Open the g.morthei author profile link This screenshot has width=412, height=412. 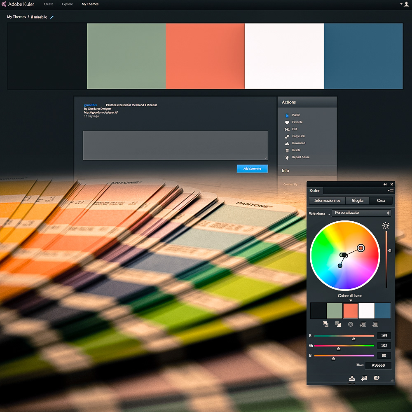coord(90,105)
